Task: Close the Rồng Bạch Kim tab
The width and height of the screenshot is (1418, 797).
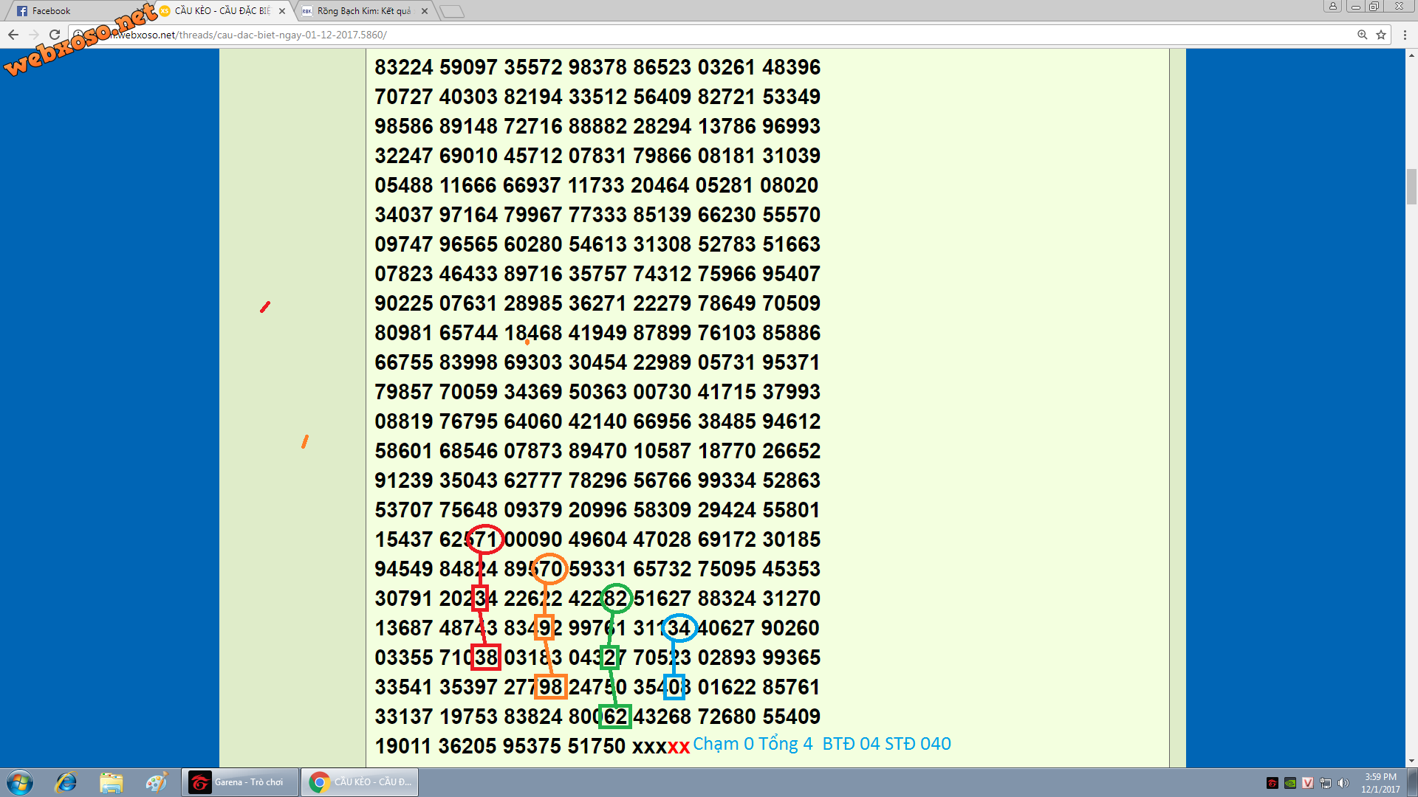Action: click(x=425, y=11)
